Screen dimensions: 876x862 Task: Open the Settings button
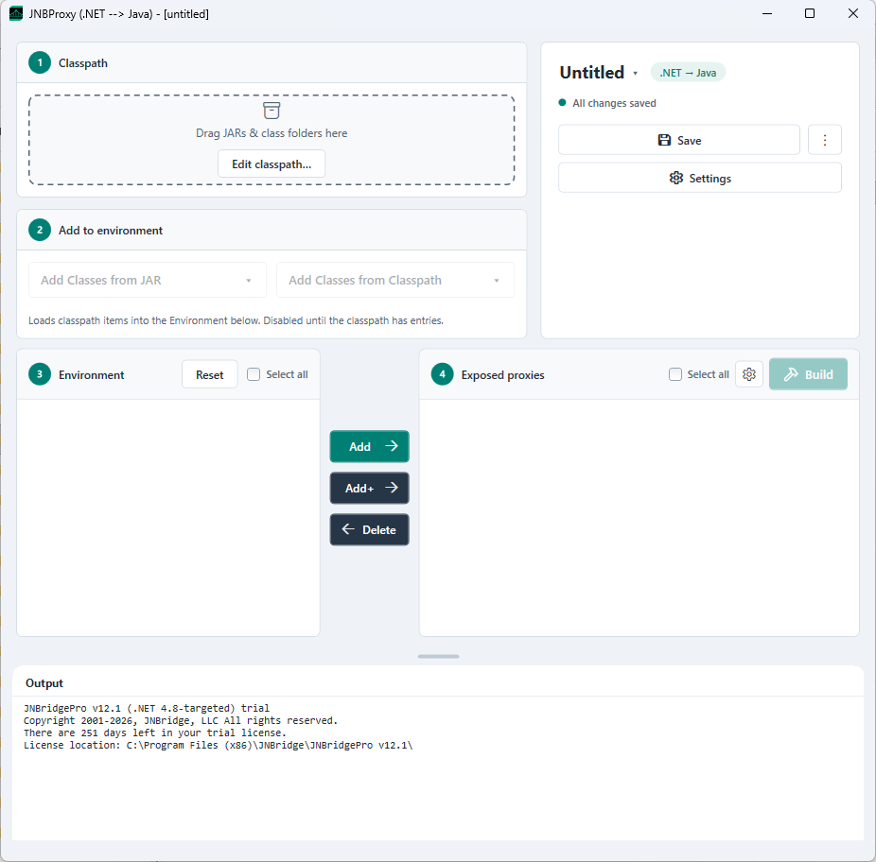(699, 178)
